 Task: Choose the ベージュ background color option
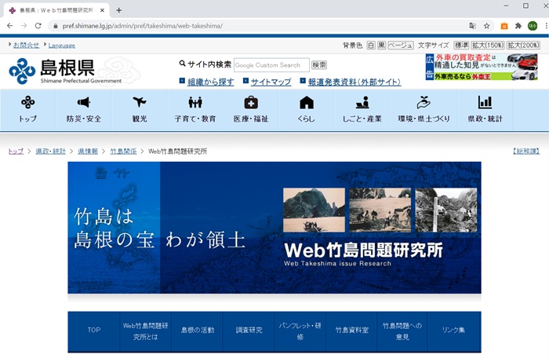coord(400,46)
